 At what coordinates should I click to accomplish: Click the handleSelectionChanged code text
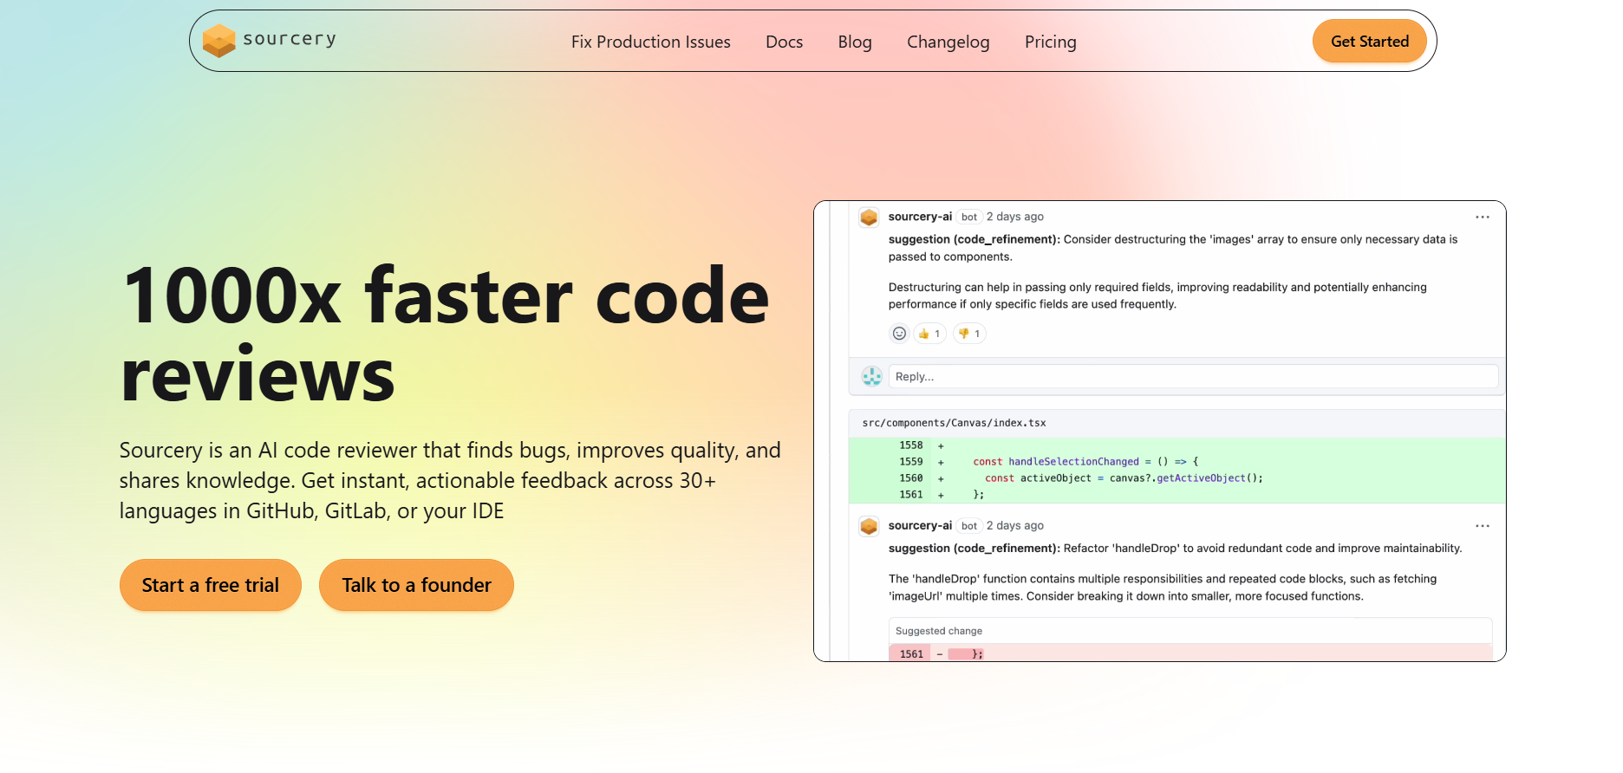[x=1073, y=462]
